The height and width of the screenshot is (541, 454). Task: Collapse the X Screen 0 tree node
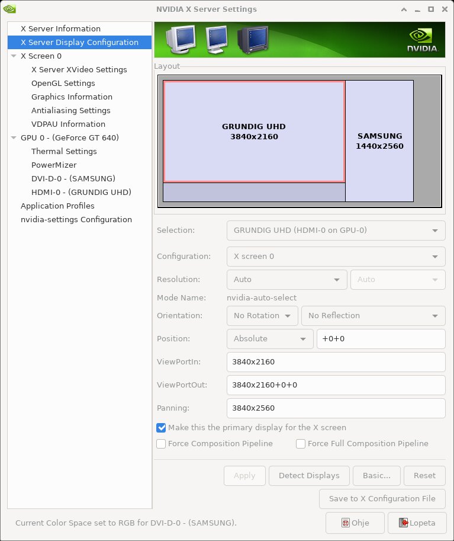[14, 56]
